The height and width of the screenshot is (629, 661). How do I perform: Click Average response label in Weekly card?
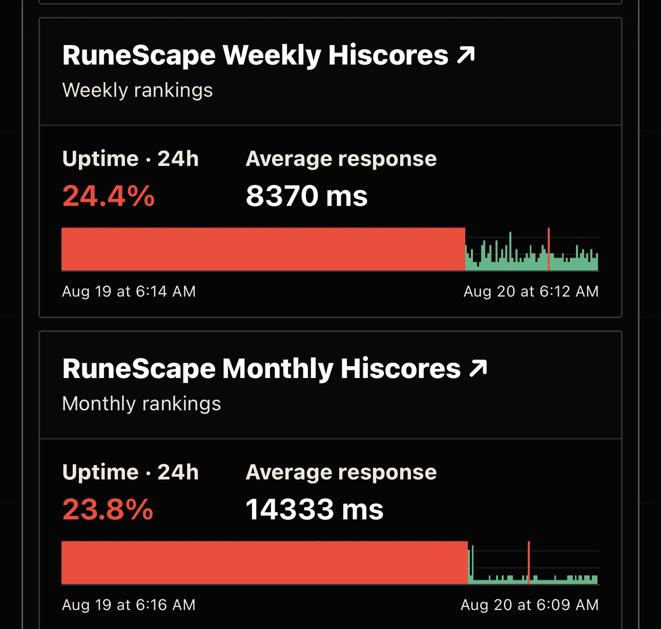(341, 159)
